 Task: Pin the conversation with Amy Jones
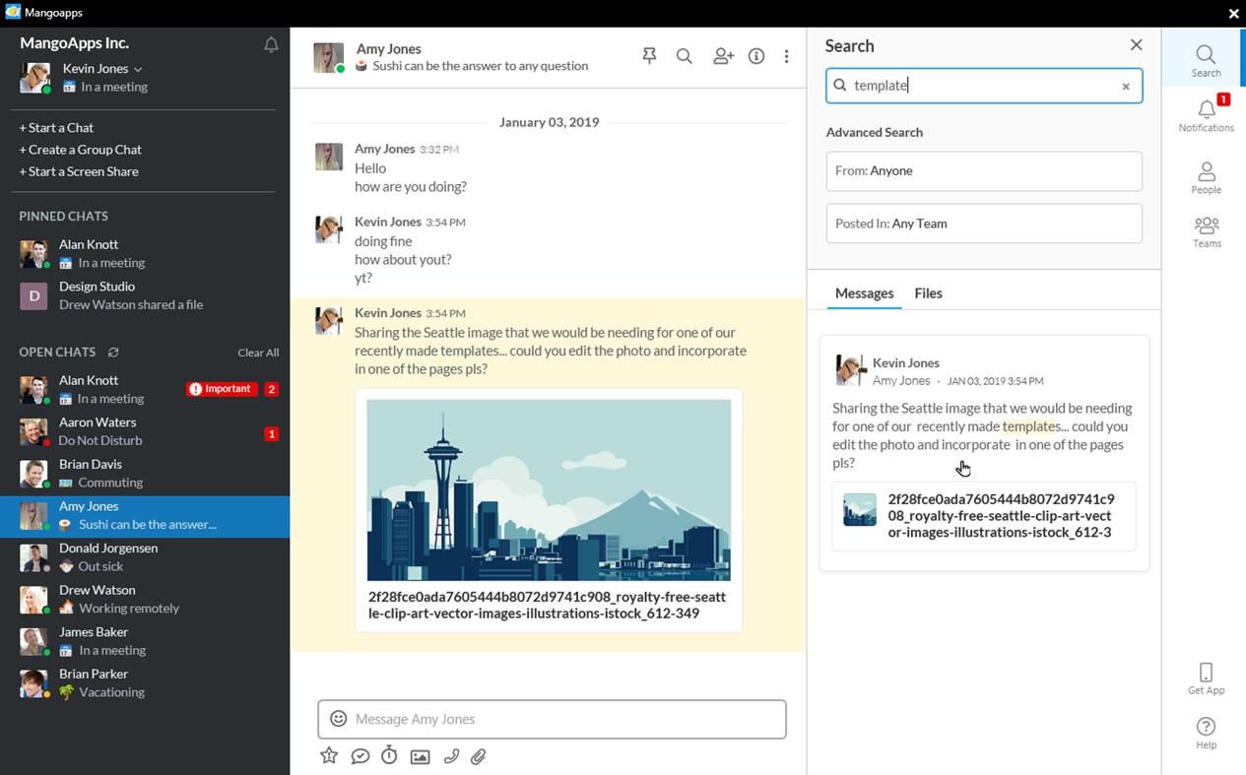pos(649,56)
